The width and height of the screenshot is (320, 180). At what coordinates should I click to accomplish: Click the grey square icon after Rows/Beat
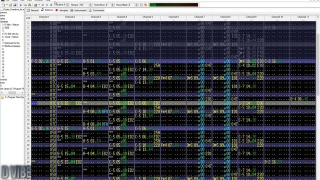pos(141,4)
